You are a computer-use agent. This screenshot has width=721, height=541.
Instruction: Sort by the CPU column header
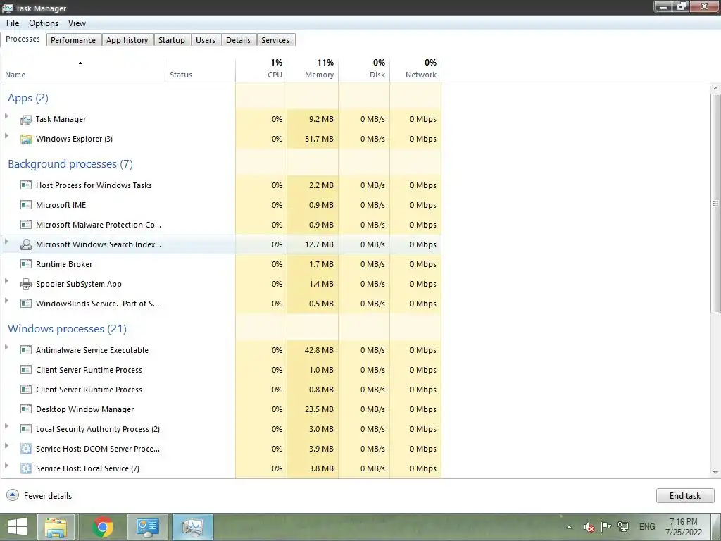pos(261,70)
